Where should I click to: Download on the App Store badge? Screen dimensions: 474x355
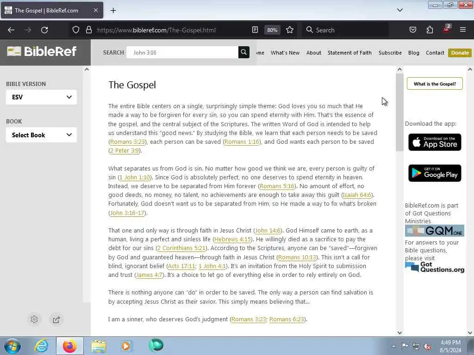click(x=435, y=142)
